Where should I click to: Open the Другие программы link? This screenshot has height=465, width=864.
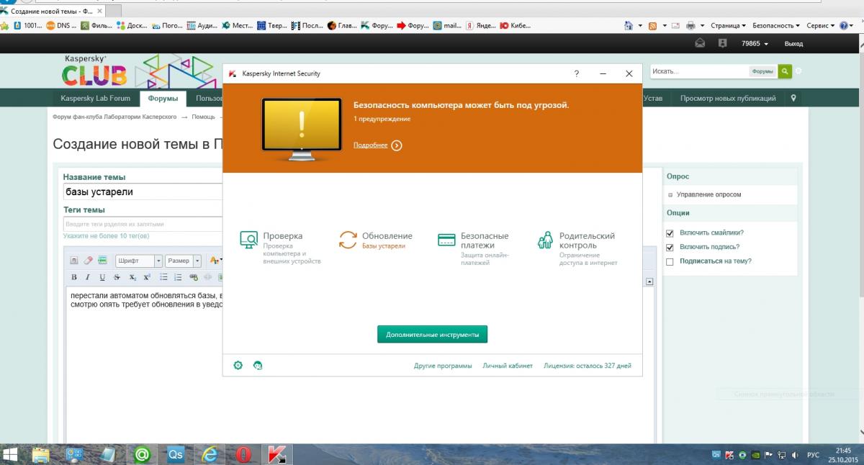(443, 366)
